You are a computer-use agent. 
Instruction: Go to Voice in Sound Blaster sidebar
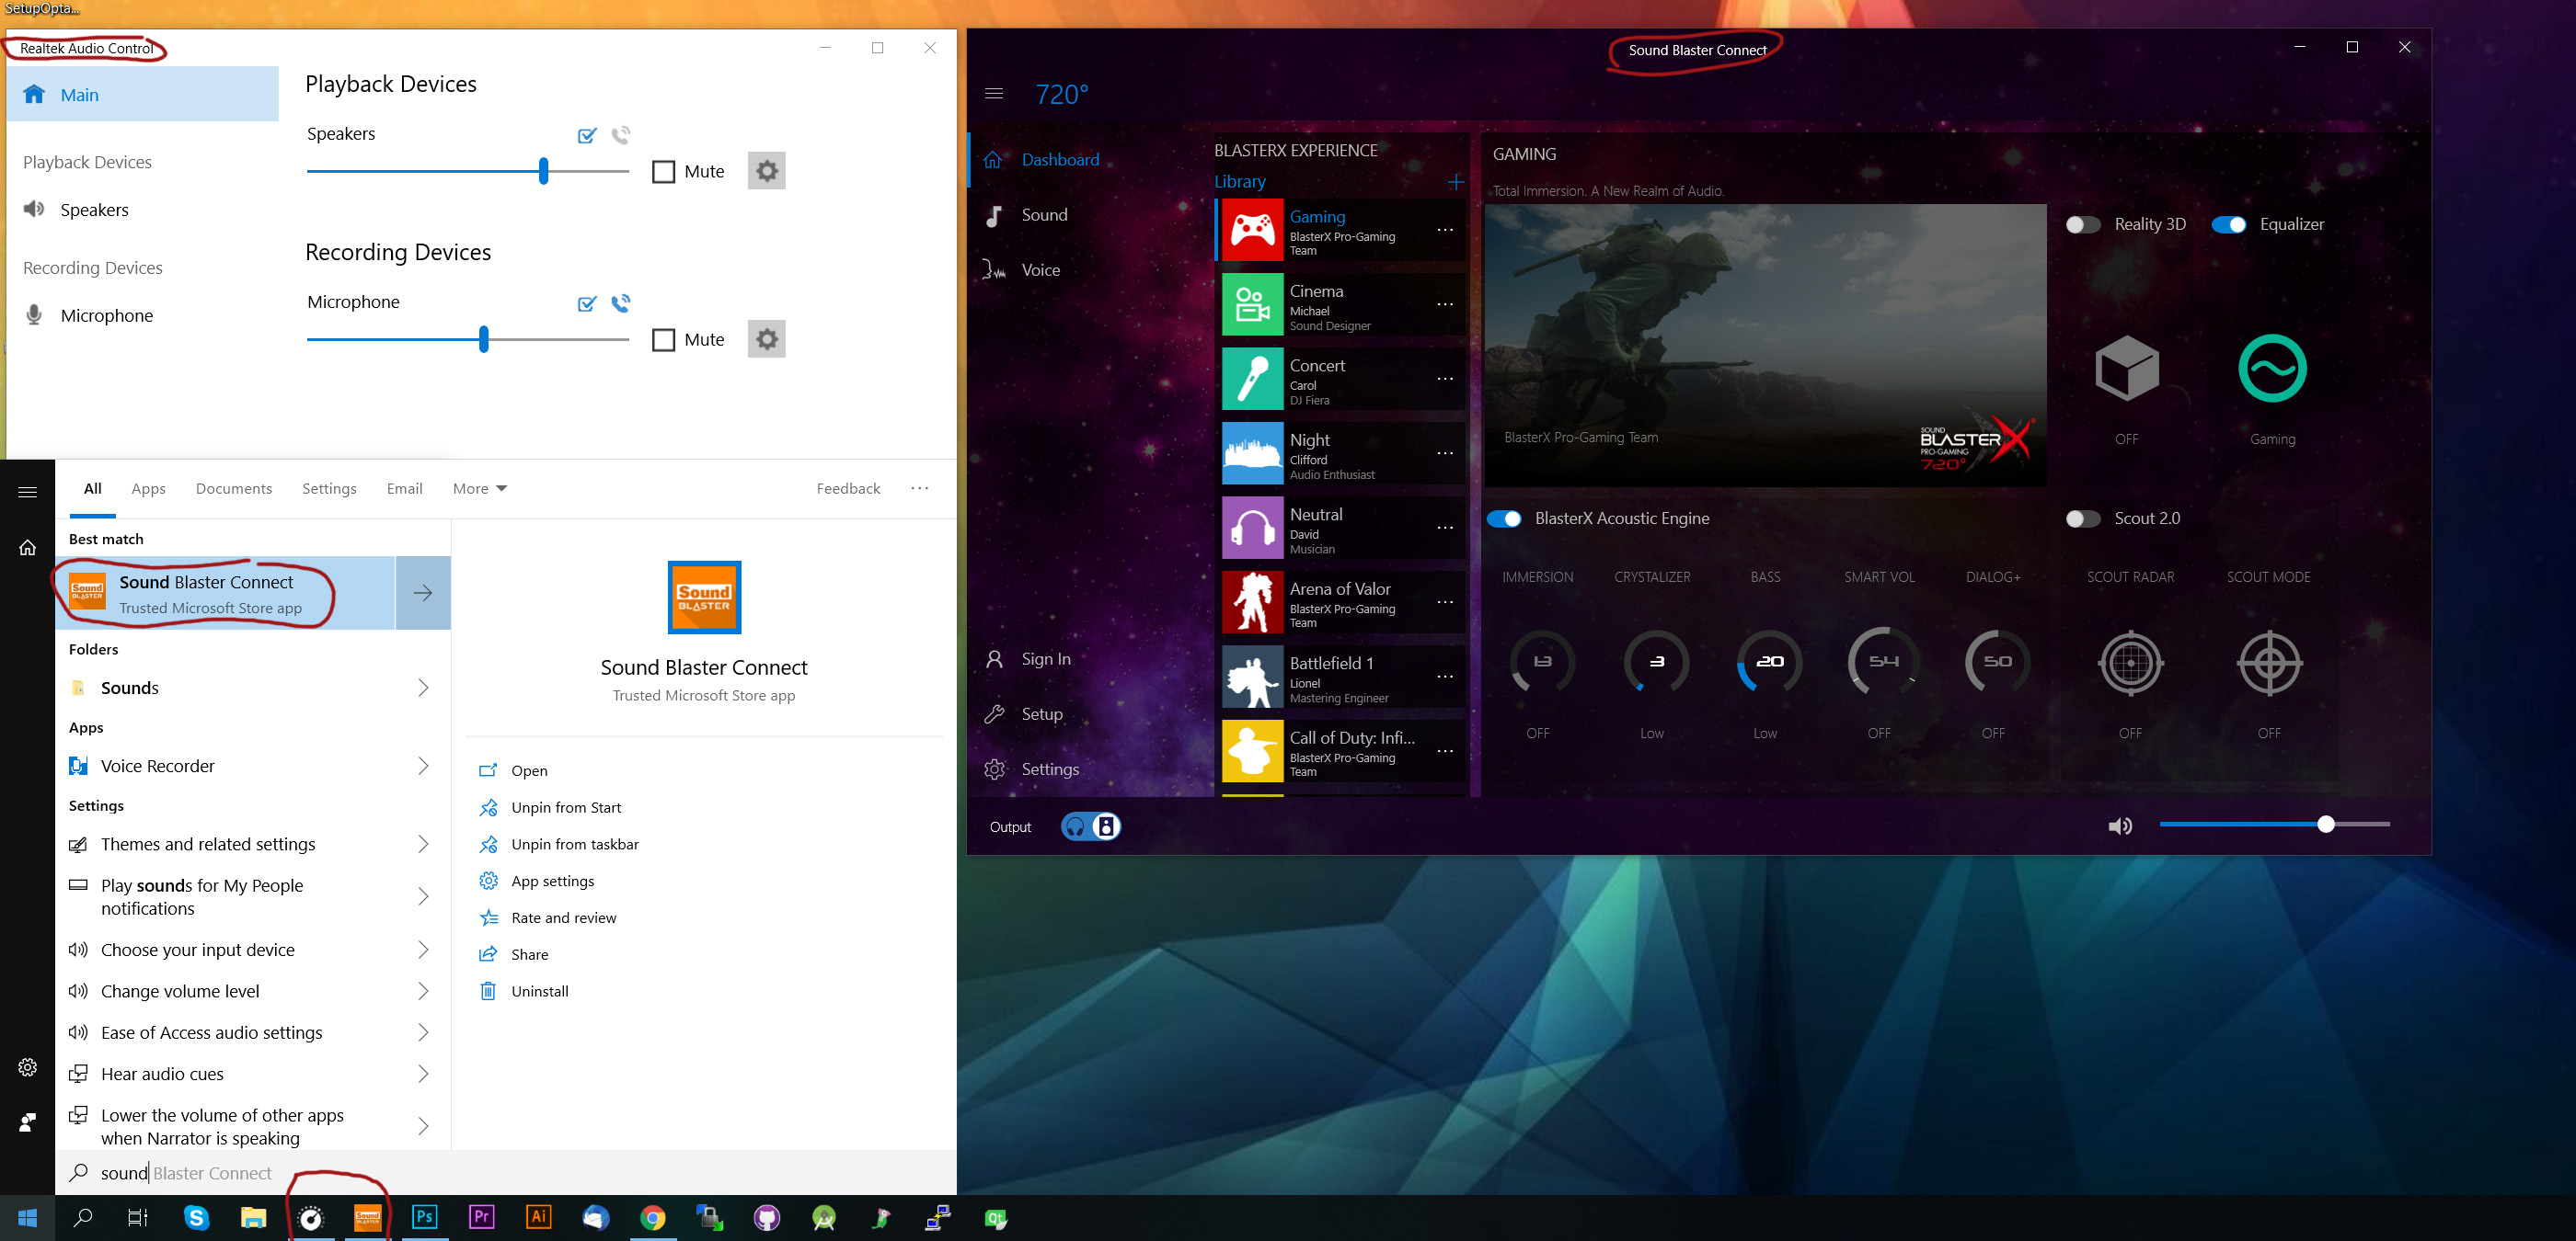coord(1040,269)
